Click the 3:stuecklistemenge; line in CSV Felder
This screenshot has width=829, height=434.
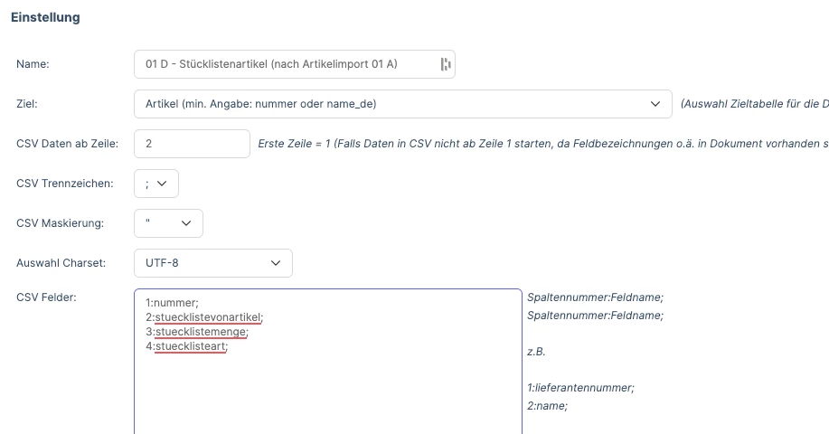tap(197, 332)
